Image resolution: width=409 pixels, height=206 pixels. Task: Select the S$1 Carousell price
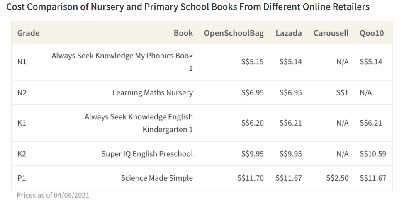tap(342, 93)
